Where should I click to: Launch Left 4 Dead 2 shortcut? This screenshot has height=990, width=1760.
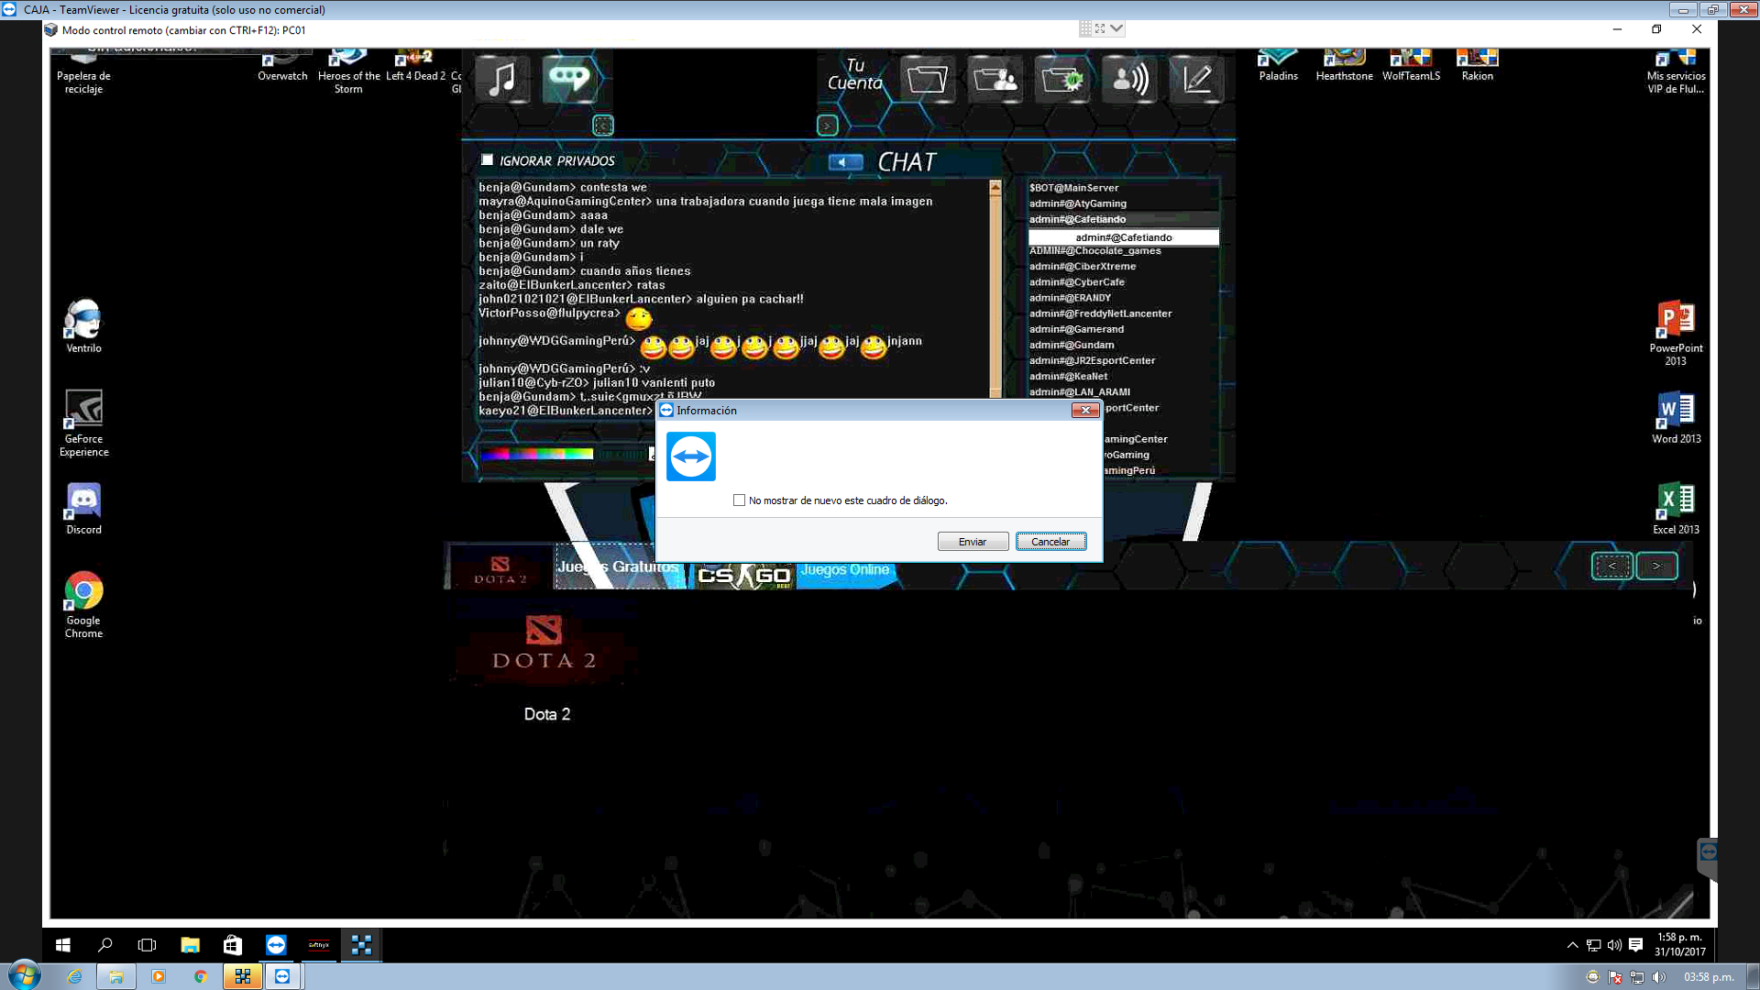[x=415, y=66]
